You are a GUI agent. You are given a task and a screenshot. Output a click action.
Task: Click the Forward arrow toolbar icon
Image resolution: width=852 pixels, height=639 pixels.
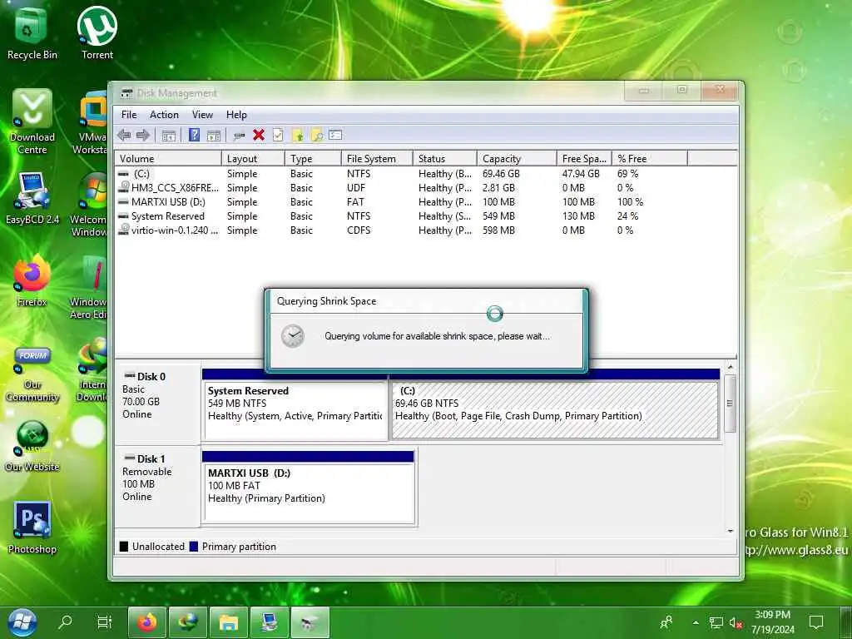(143, 136)
